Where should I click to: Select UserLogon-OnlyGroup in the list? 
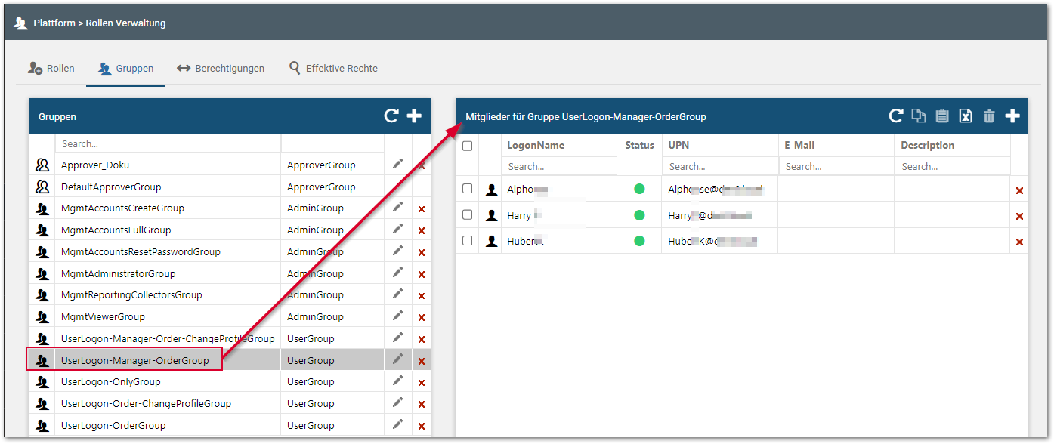(229, 381)
